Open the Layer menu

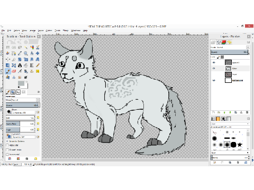point(41,31)
